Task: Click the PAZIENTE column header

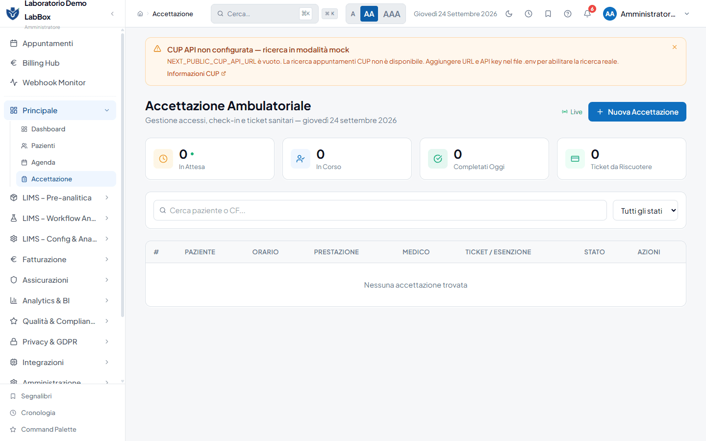Action: click(200, 252)
